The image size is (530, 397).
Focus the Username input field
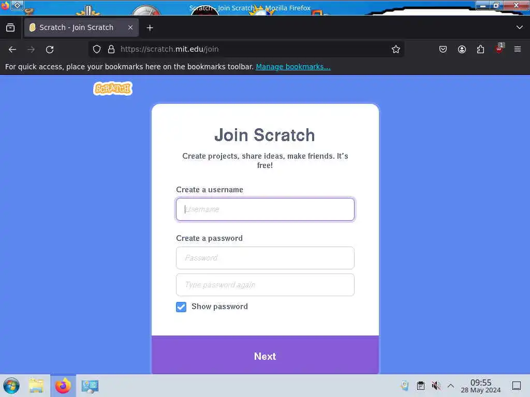[265, 209]
